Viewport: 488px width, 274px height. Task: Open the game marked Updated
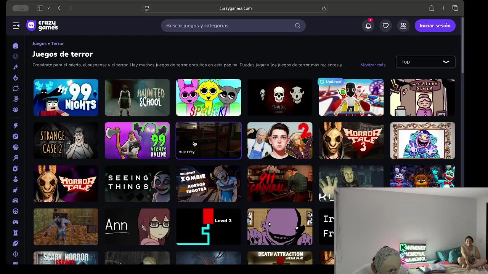point(351,97)
